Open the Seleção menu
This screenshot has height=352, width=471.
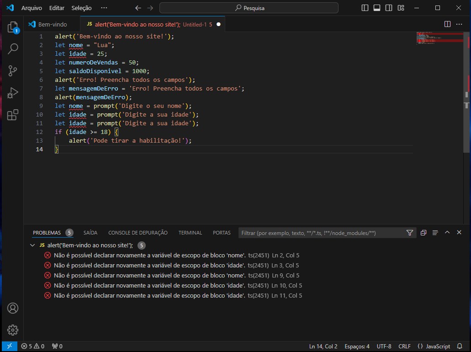coord(81,8)
